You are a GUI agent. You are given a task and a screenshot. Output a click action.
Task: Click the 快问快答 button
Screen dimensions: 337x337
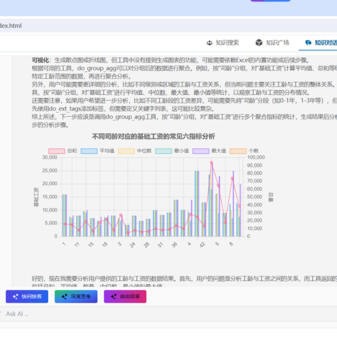(27, 297)
